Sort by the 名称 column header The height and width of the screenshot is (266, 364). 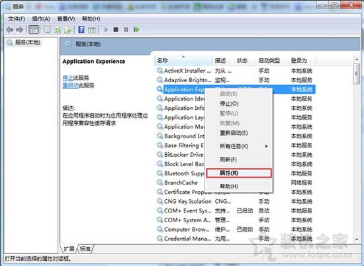coord(183,61)
